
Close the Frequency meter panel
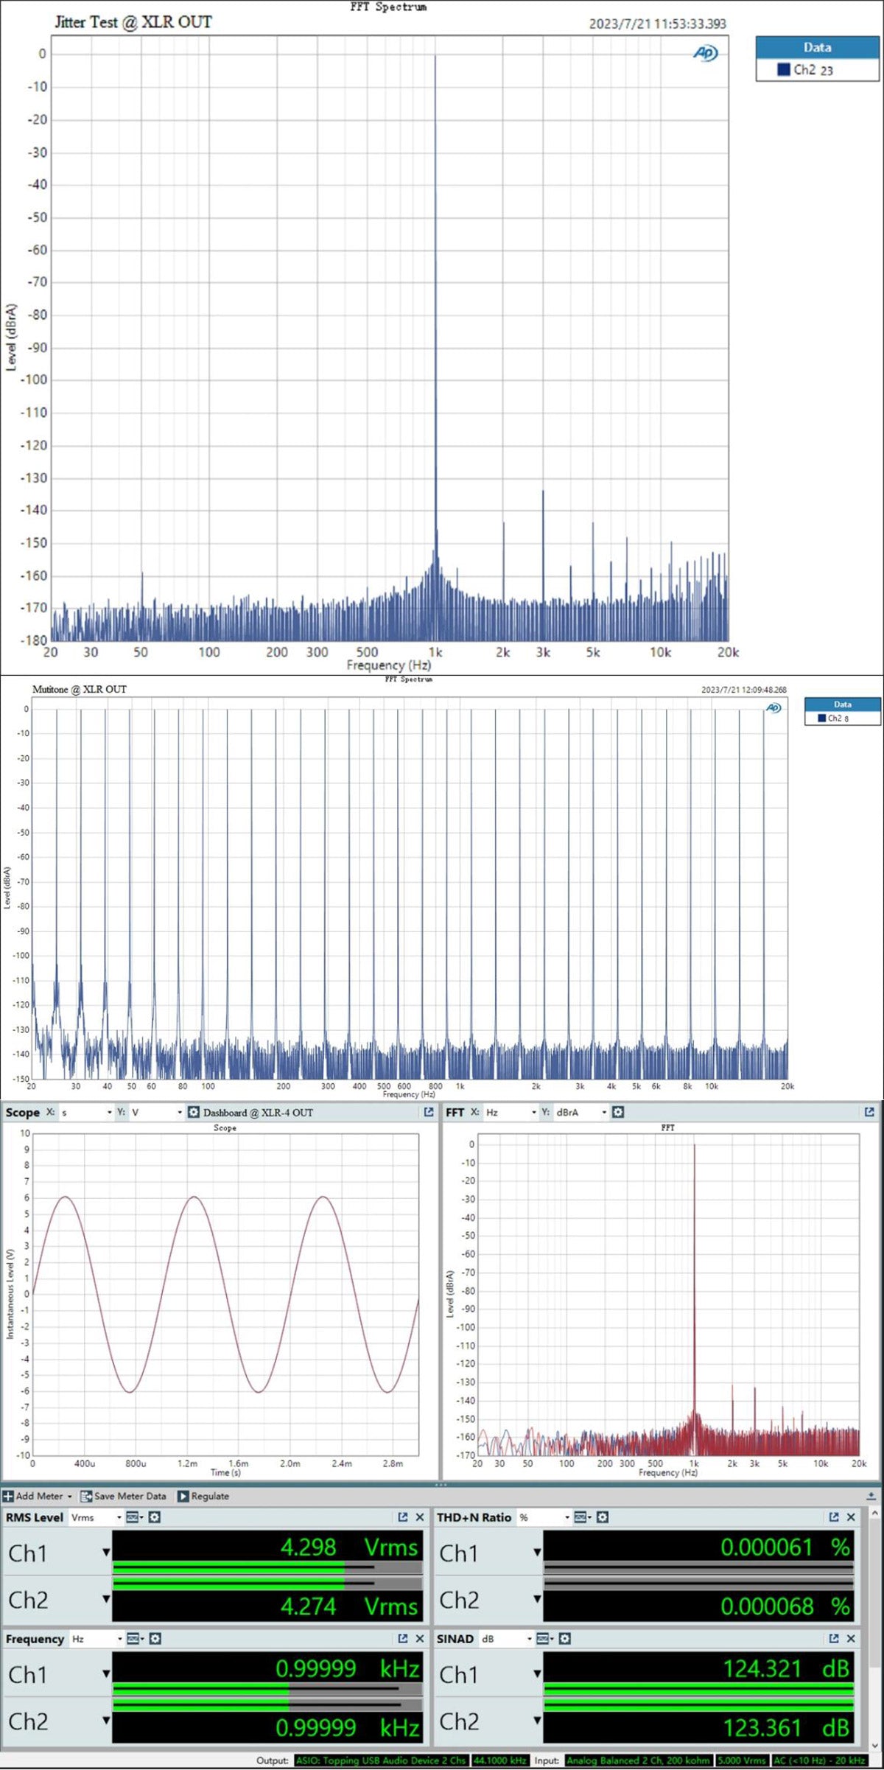(420, 1639)
